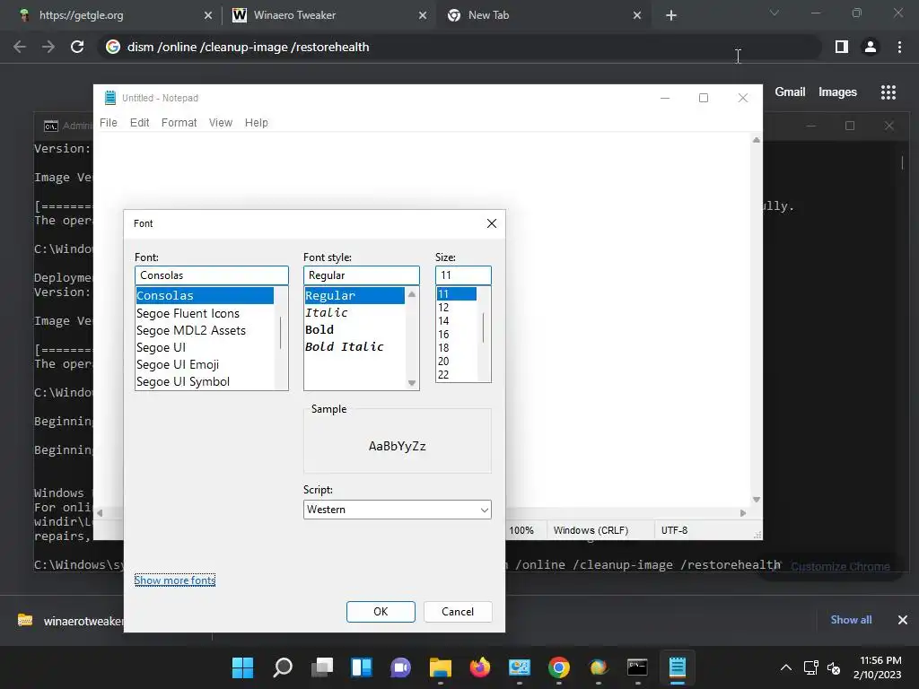Open Notepad's Help menu
The image size is (919, 689).
(256, 122)
